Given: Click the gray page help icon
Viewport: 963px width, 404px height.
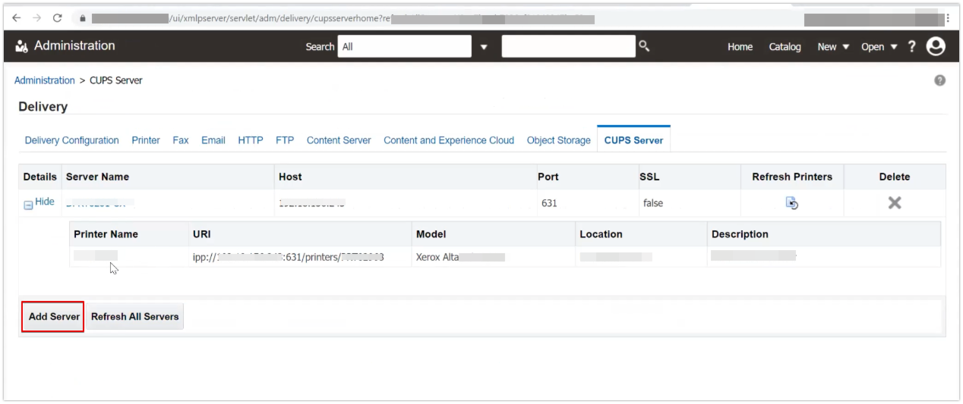Looking at the screenshot, I should (x=939, y=80).
